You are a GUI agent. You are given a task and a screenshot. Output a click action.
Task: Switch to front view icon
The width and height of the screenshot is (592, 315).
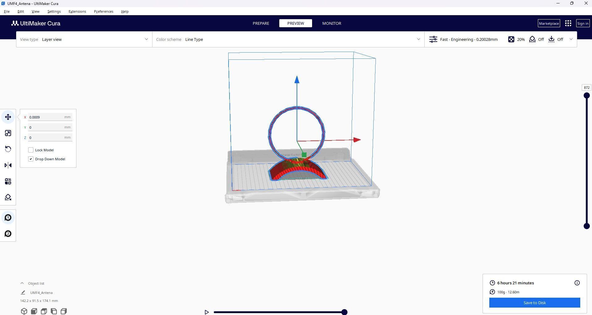tap(34, 311)
